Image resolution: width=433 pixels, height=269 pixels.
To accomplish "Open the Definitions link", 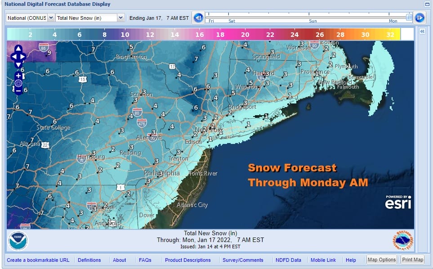I will (89, 260).
